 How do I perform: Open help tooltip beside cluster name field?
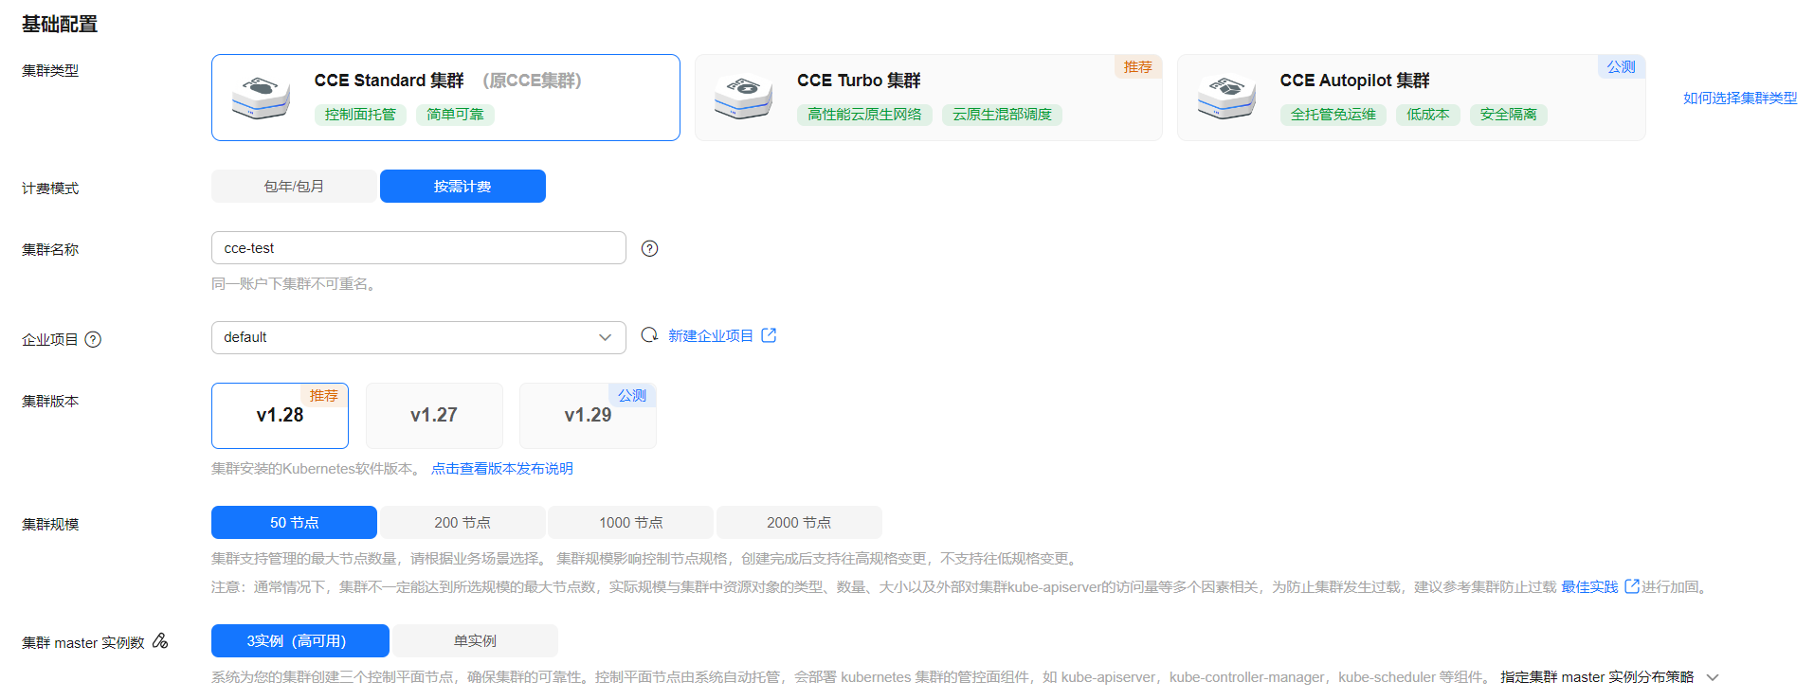(x=649, y=248)
